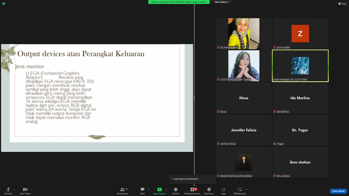Click the green screen-sharing notification banner
This screenshot has width=349, height=196.
pos(179,2)
